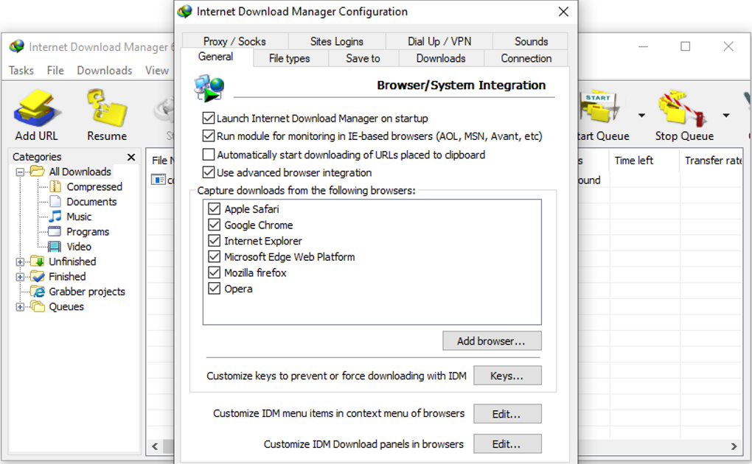Click the Keys... button

507,376
